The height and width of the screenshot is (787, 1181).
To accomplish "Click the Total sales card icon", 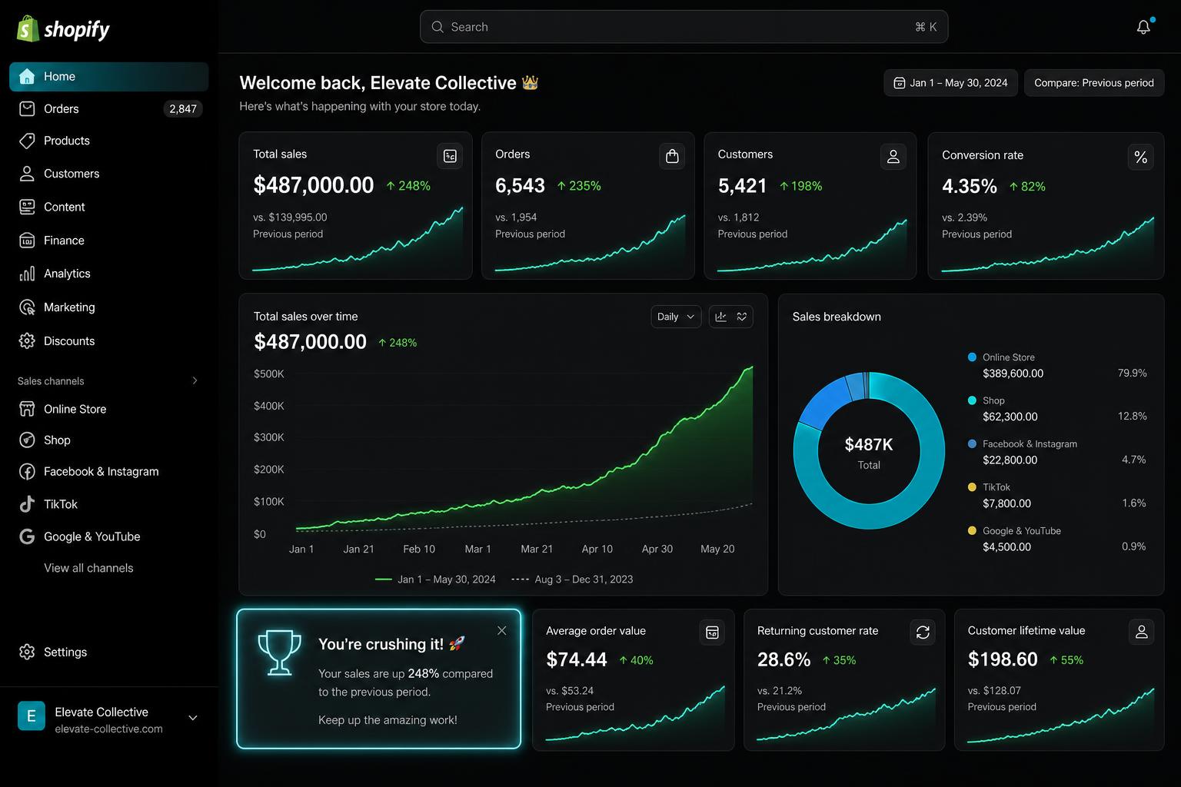I will [450, 156].
